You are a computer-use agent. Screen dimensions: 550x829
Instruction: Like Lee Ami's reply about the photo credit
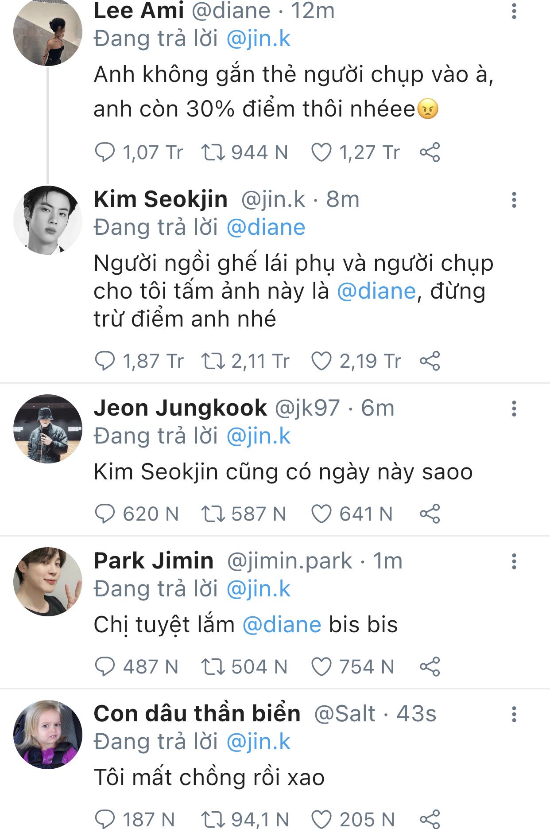[x=321, y=153]
